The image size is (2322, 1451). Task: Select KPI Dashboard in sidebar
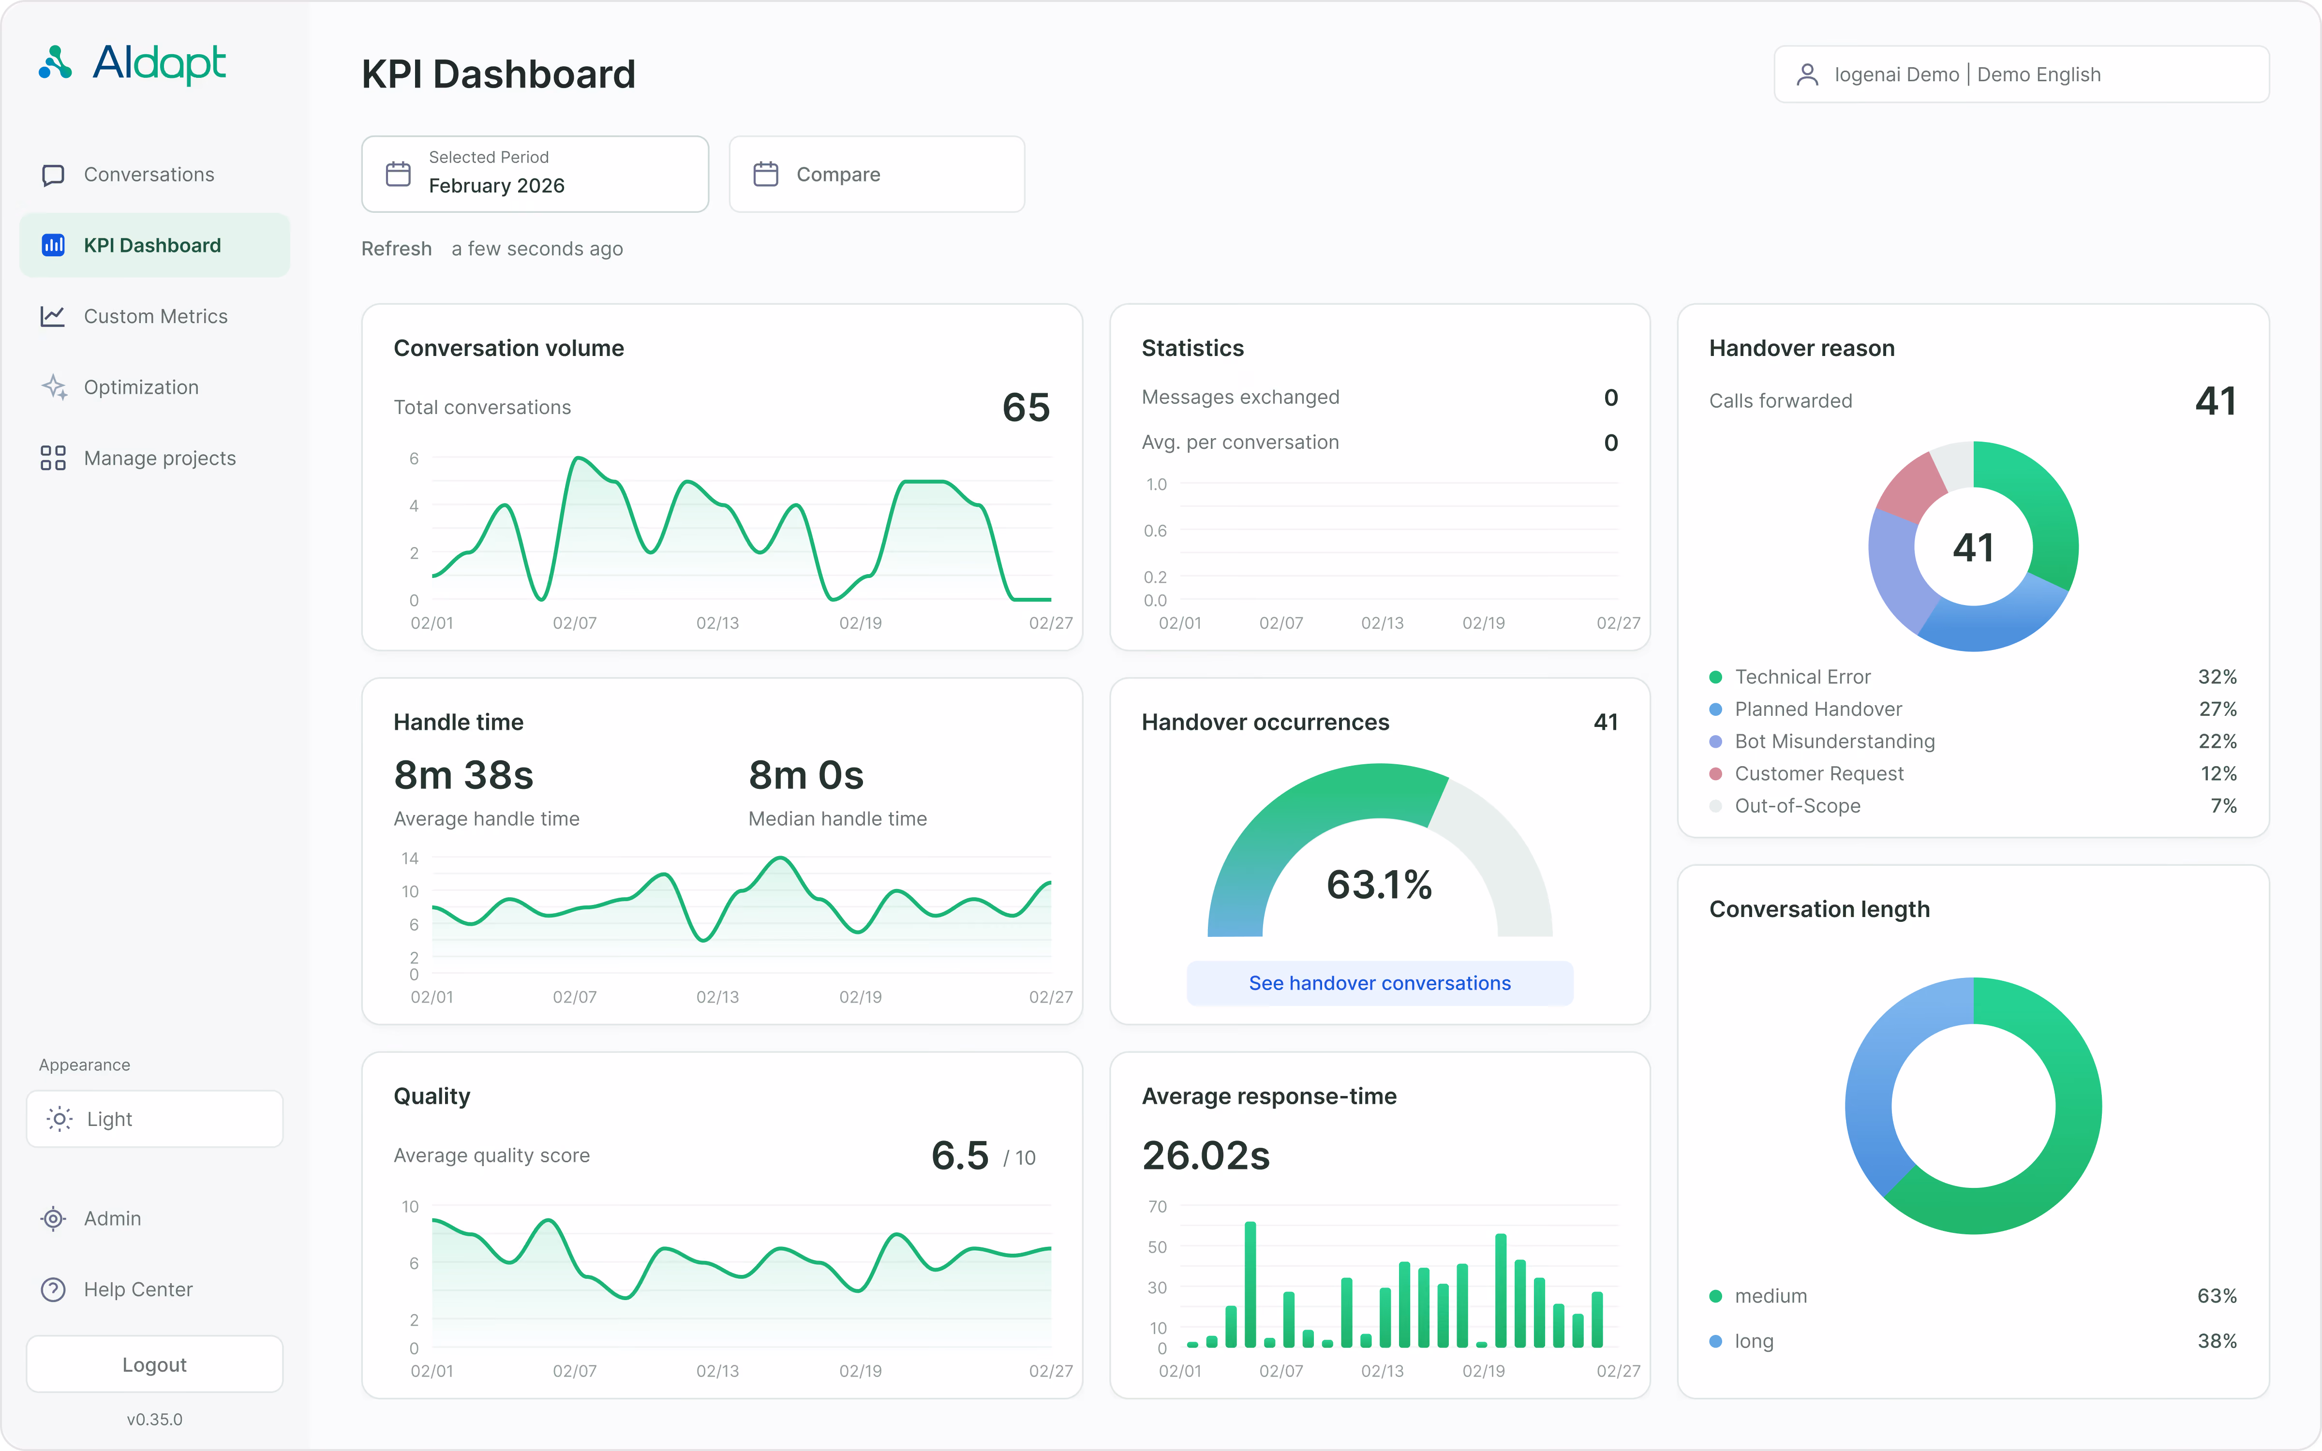pos(154,246)
